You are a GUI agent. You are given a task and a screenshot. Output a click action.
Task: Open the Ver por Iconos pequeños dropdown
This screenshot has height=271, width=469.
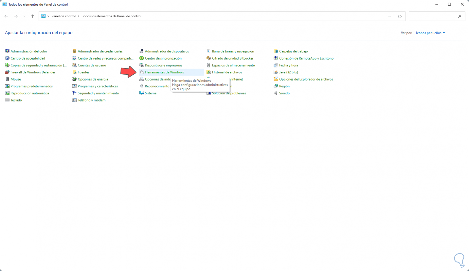coord(430,33)
